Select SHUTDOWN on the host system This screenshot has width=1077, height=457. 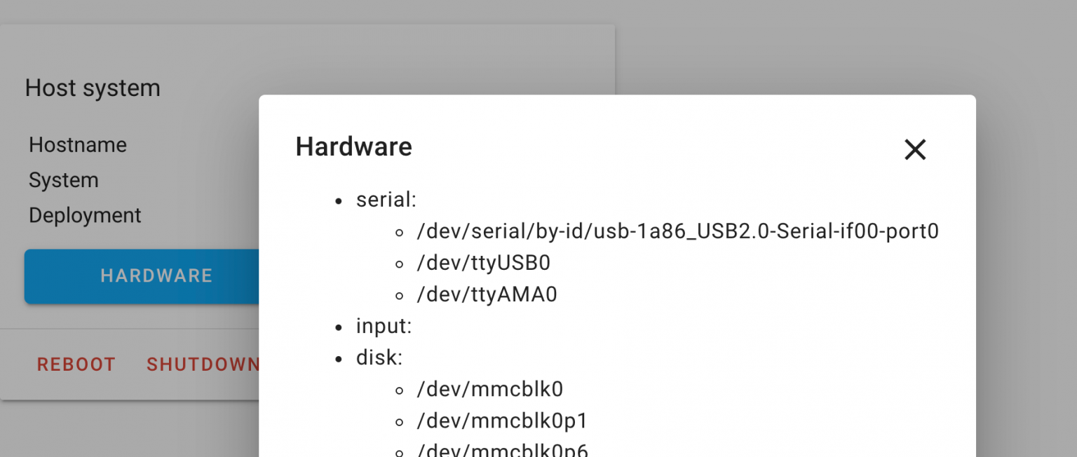(x=203, y=364)
